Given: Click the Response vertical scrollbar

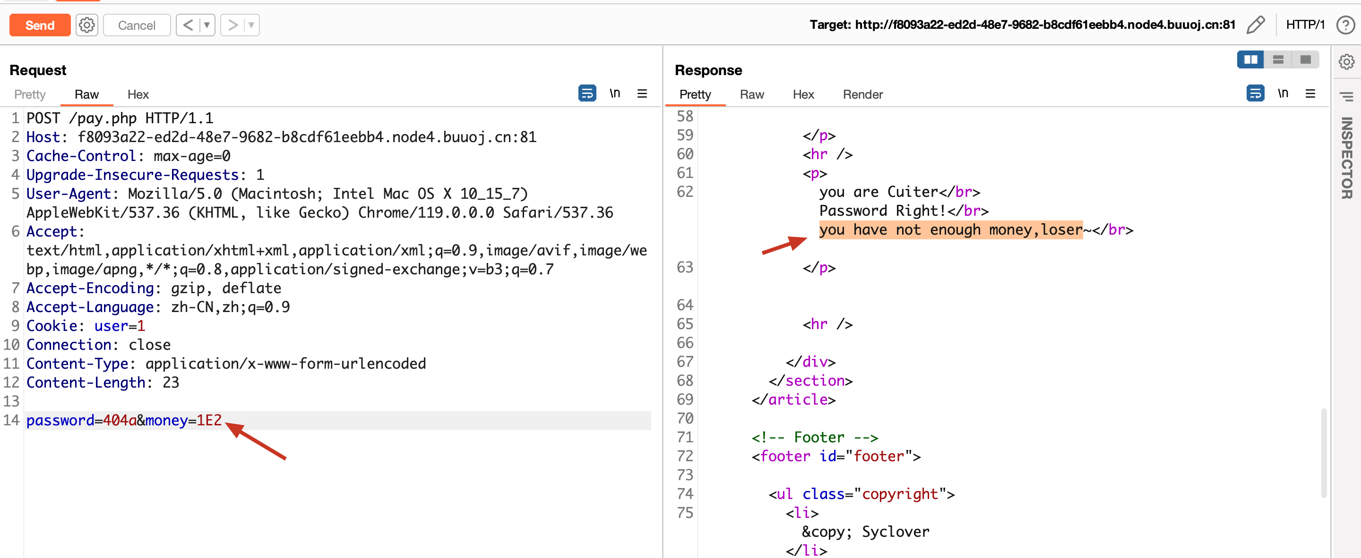Looking at the screenshot, I should click(x=1324, y=452).
